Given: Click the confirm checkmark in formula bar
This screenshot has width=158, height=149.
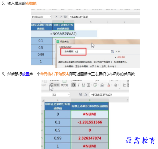Looking at the screenshot, I should (61, 17).
